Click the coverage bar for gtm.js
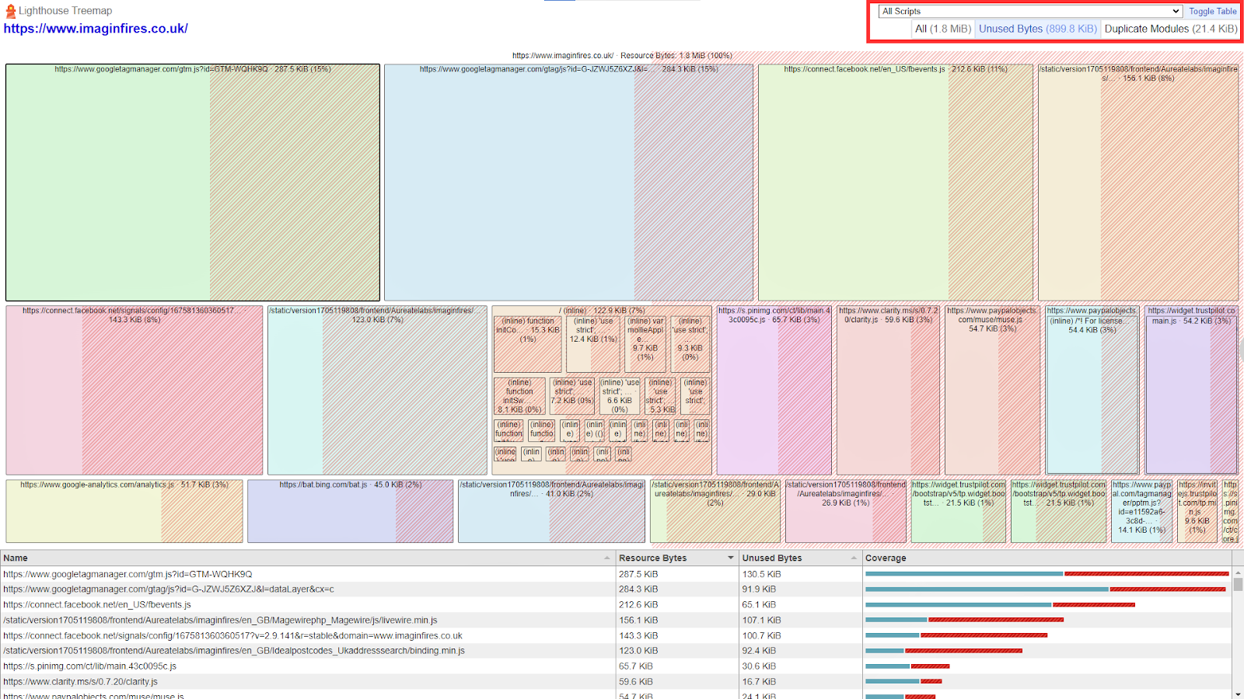The width and height of the screenshot is (1244, 699). click(x=1047, y=574)
